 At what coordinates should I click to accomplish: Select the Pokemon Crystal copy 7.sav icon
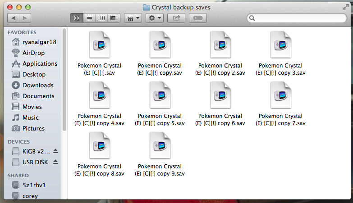pos(280,95)
